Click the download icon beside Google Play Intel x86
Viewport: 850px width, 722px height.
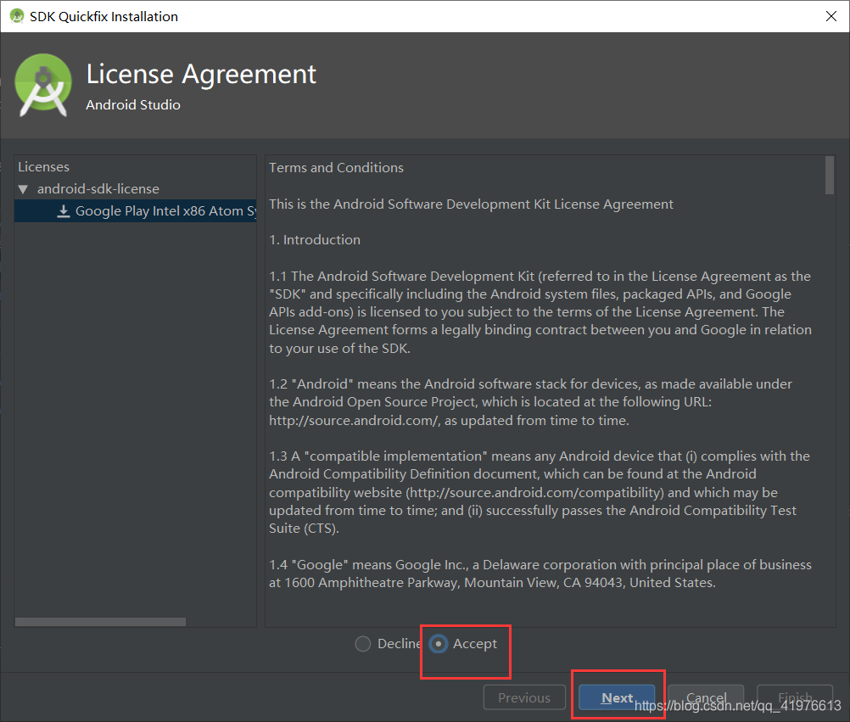(x=64, y=211)
